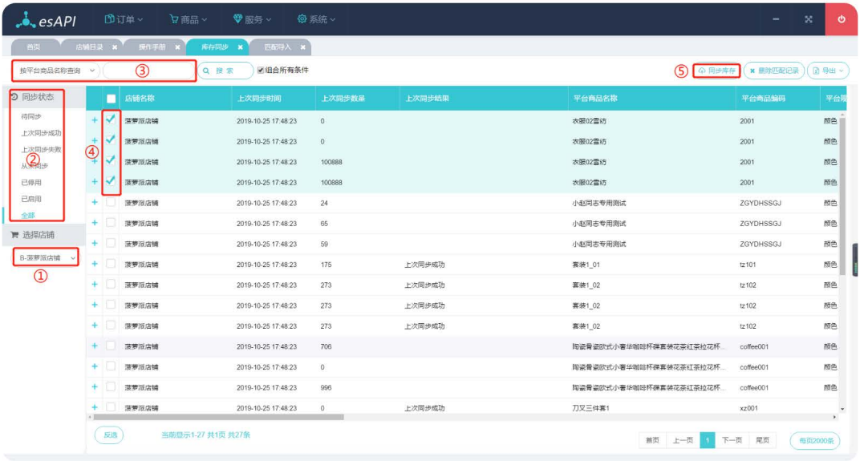The width and height of the screenshot is (864, 461).
Task: Open the 订单 menu in top bar
Action: coord(124,19)
